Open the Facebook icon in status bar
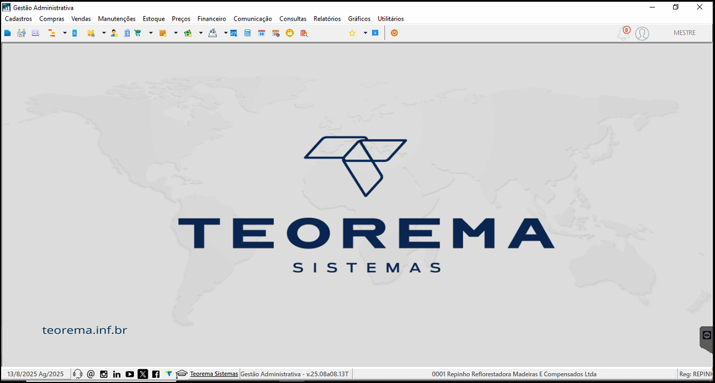Image resolution: width=715 pixels, height=383 pixels. point(156,374)
